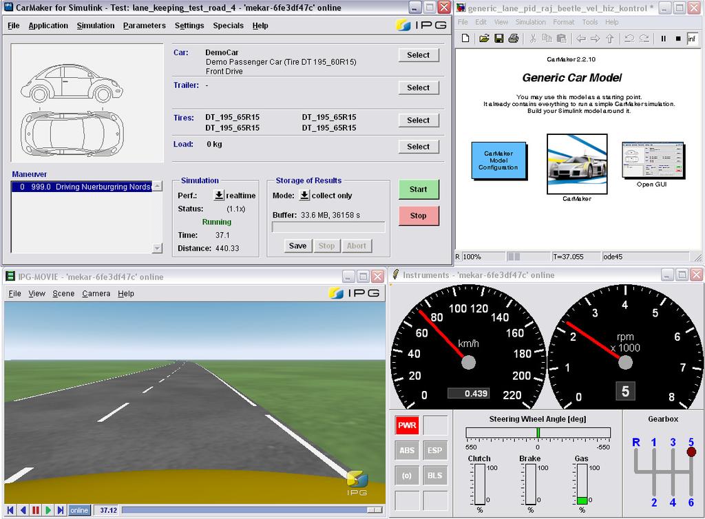Step backward in IPG-MOVIE playback
Image resolution: width=705 pixels, height=519 pixels.
coord(23,510)
